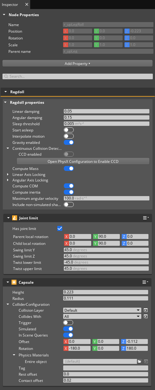Screen dimensions: 155x390
Task: Click the Twist lower limit field
Action: (106, 262)
